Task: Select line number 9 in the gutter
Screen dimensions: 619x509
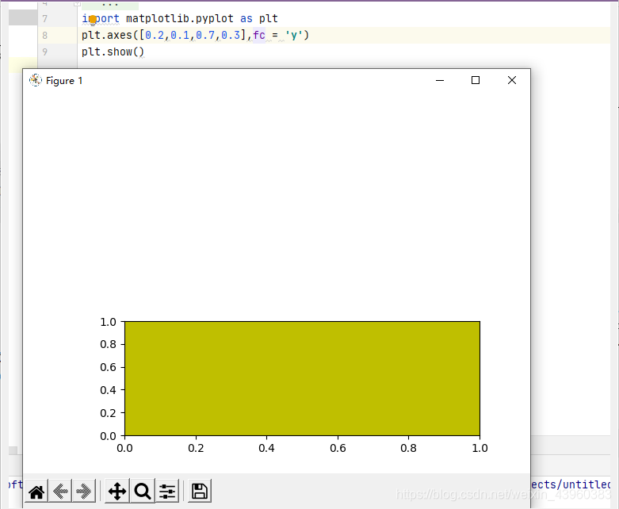Action: tap(44, 52)
